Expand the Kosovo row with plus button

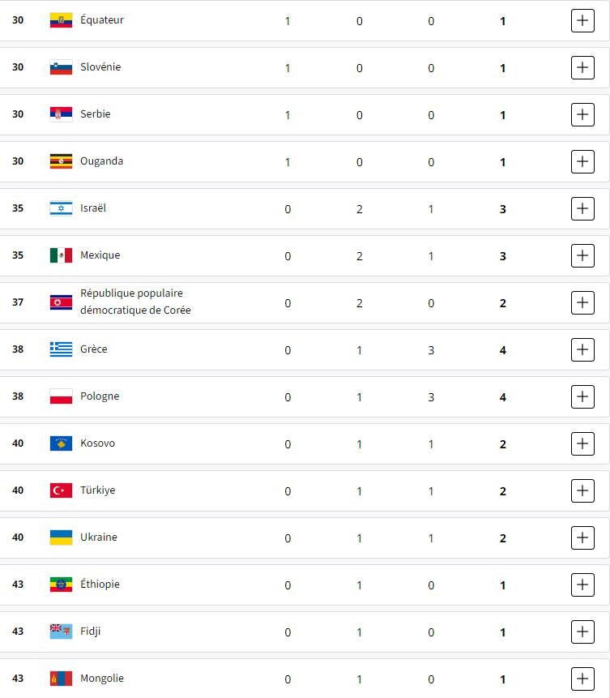click(582, 444)
